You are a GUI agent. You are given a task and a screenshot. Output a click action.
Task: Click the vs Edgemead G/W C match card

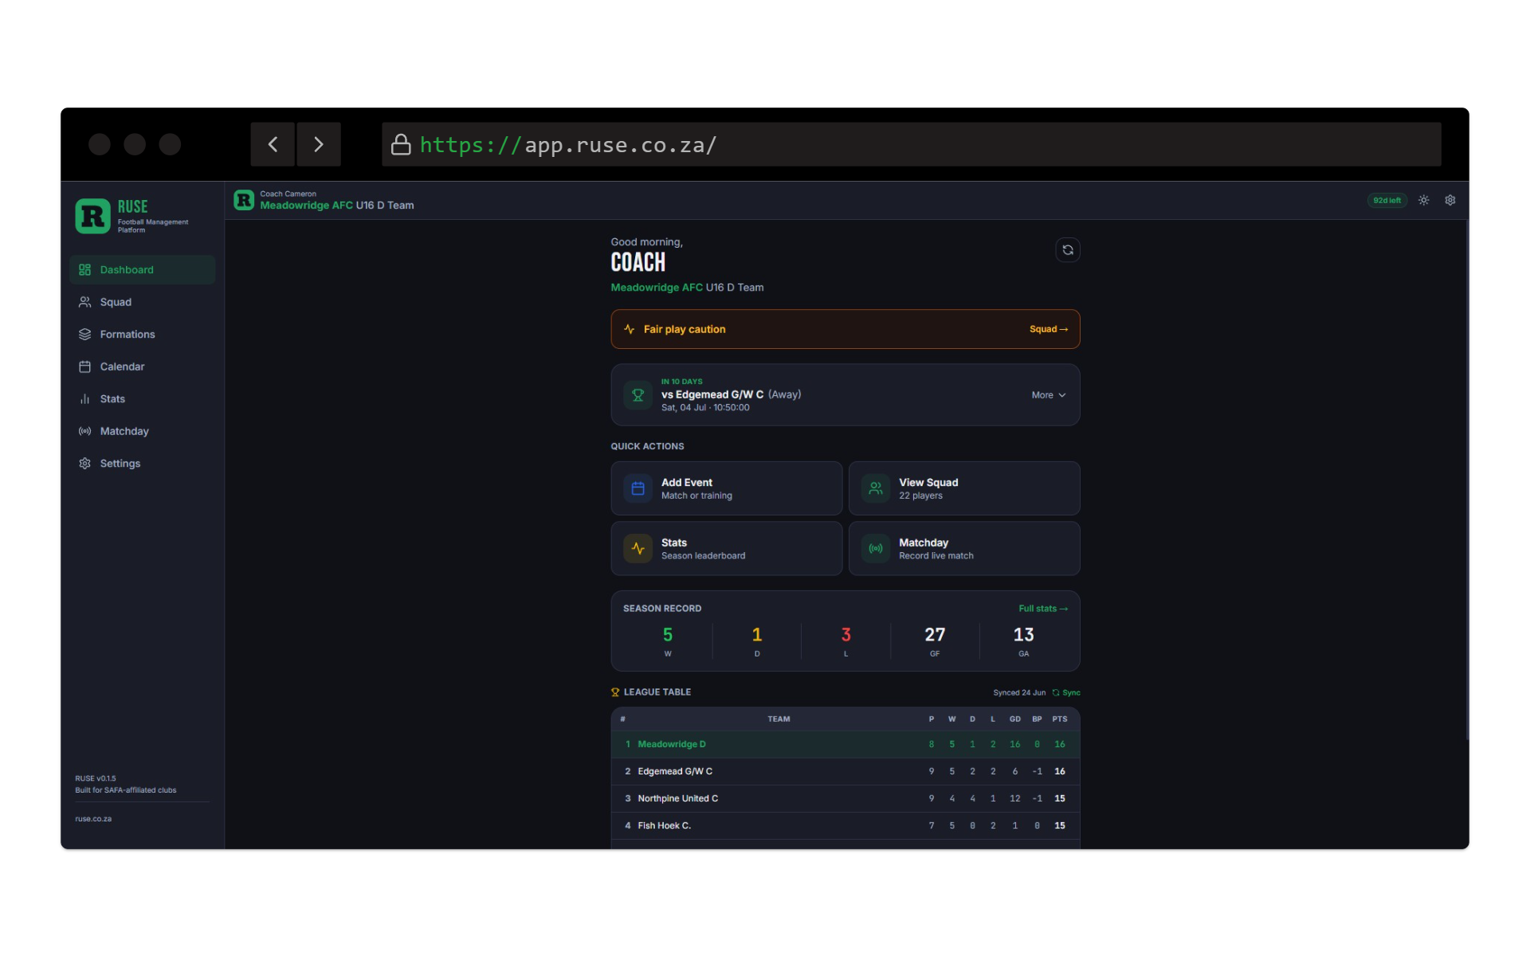coord(845,395)
